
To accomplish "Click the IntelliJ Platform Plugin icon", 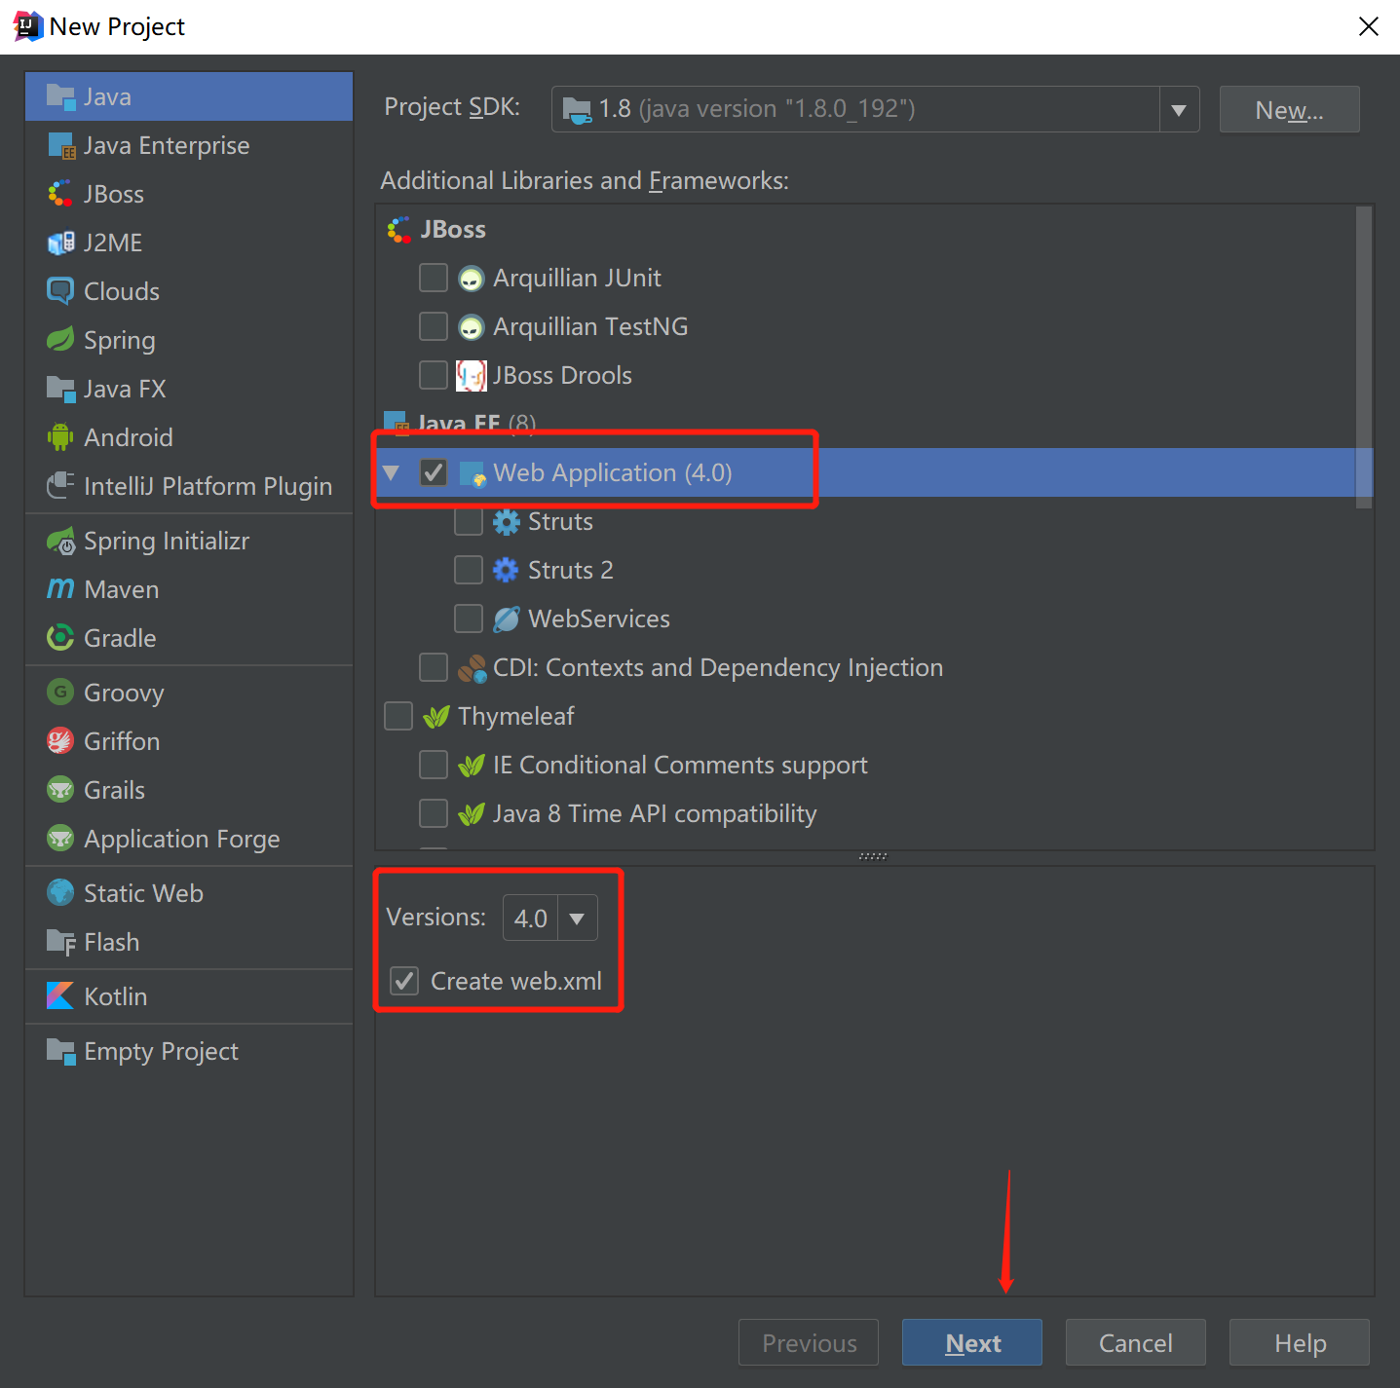I will tap(60, 485).
